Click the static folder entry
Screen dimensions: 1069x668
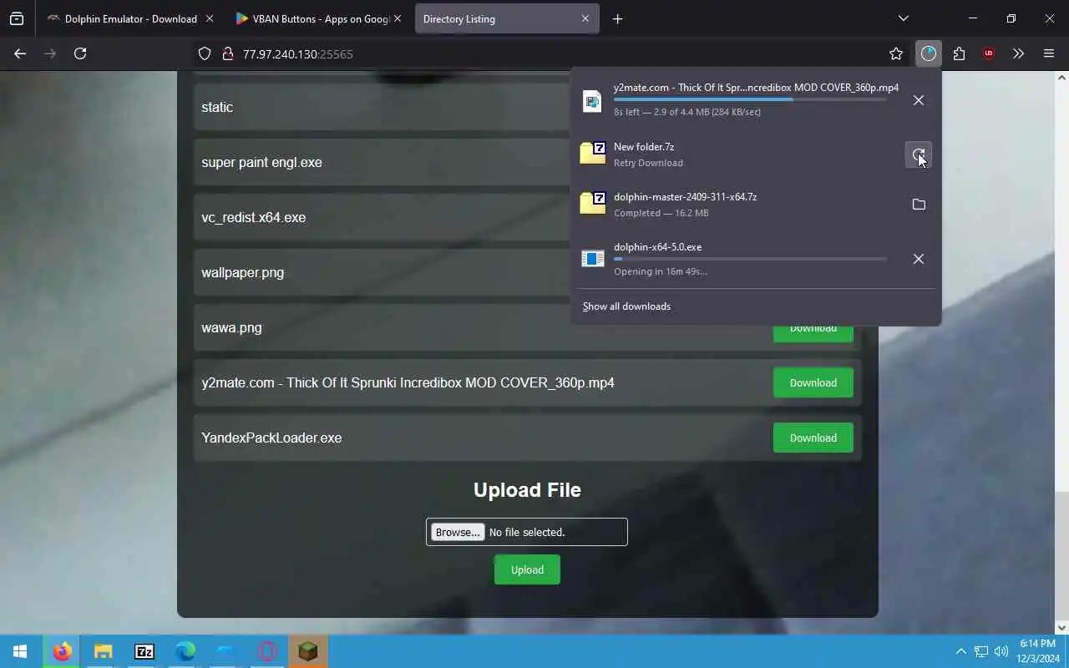click(217, 107)
